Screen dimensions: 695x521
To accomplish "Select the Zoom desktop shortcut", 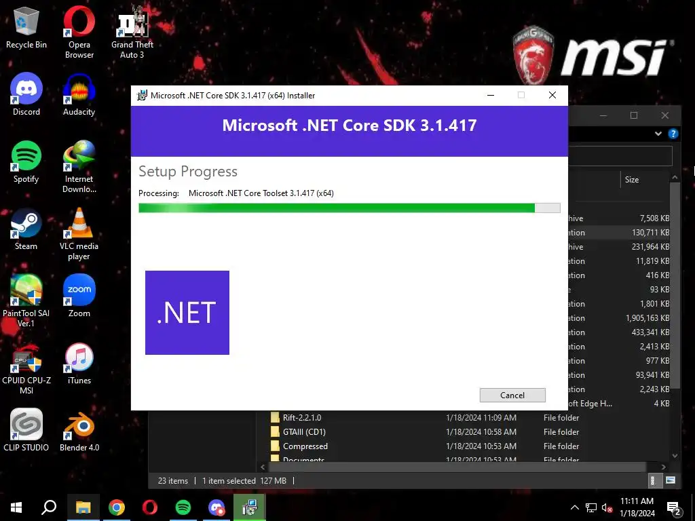I will [x=79, y=296].
